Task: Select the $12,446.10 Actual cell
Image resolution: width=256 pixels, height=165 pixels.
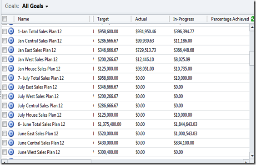Action: pyautogui.click(x=145, y=59)
